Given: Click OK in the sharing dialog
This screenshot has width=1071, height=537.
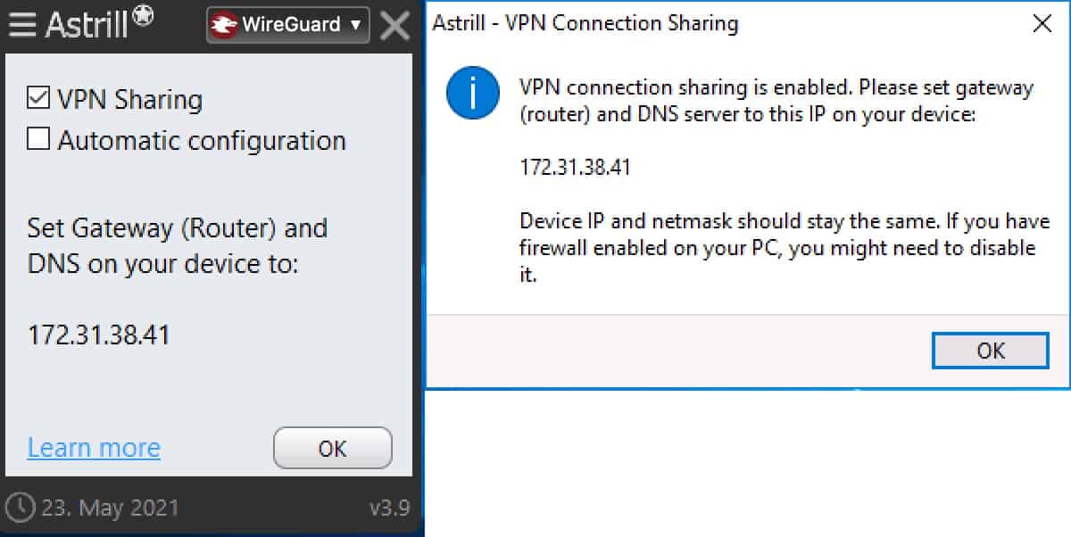Looking at the screenshot, I should (x=991, y=351).
